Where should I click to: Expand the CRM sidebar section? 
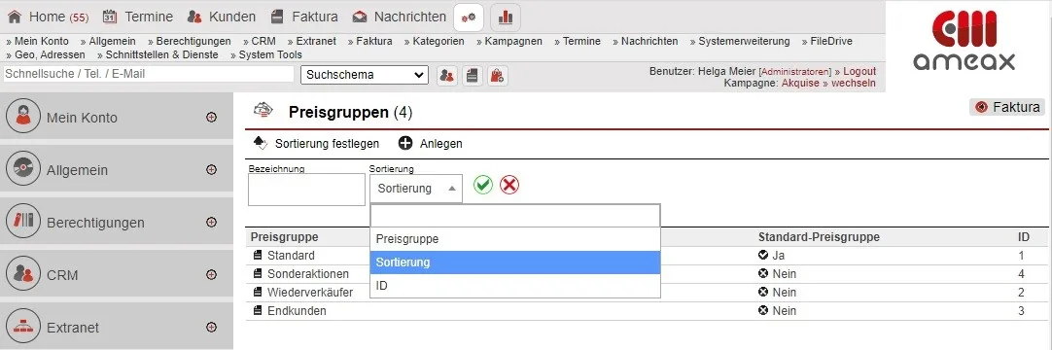211,275
